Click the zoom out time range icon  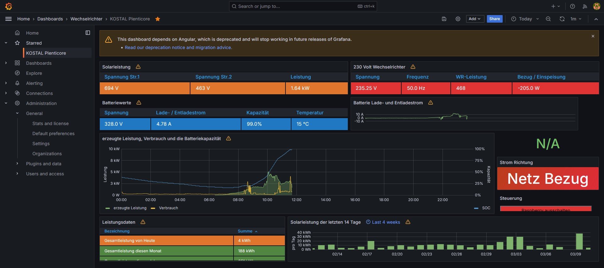(x=548, y=19)
